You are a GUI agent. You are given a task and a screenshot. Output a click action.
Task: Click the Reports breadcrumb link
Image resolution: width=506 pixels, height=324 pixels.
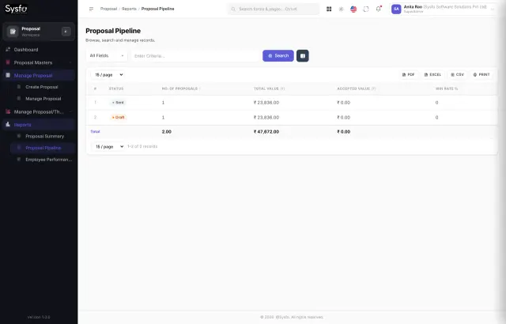point(129,9)
